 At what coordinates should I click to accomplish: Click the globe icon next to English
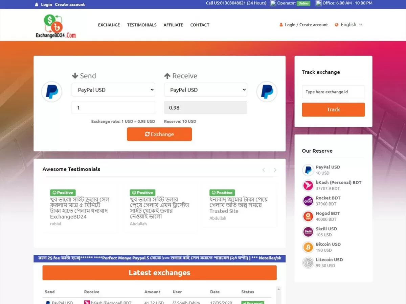337,25
